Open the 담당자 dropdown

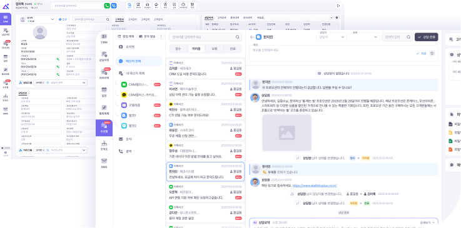click(332, 37)
